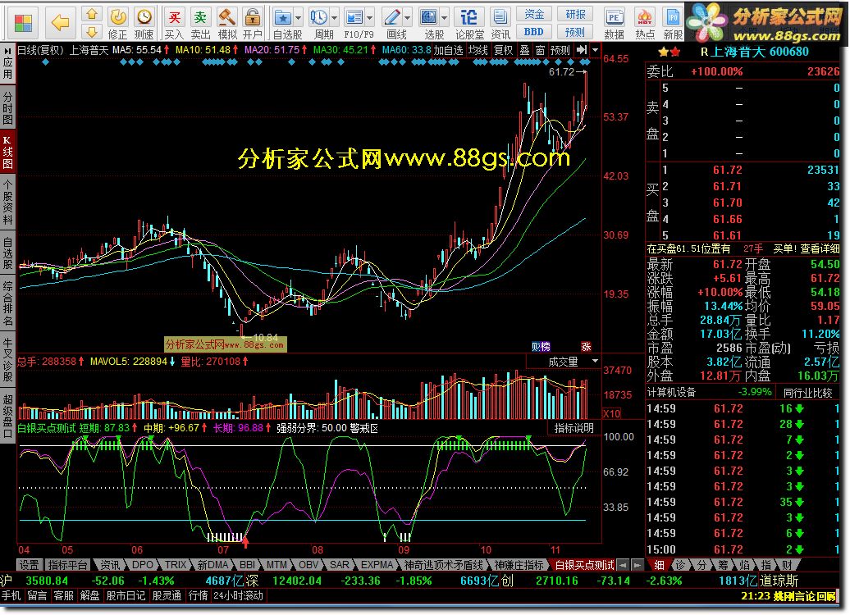Select the 画线 drawing pencil icon
The width and height of the screenshot is (850, 615).
391,18
